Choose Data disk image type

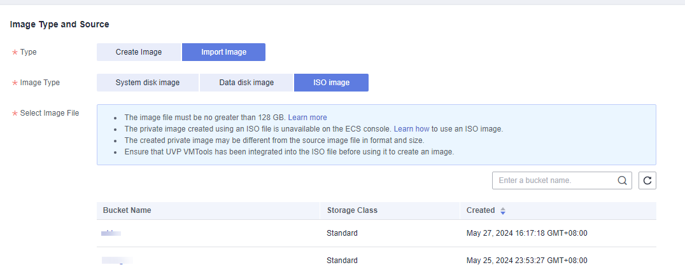pos(246,83)
